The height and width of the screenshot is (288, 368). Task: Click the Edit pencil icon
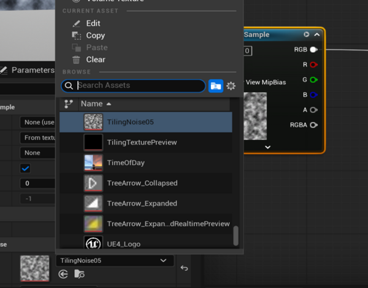coord(76,23)
